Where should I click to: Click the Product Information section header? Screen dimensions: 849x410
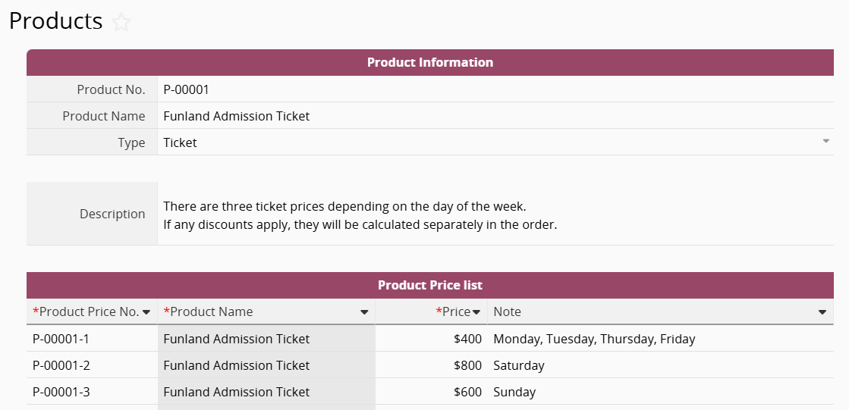tap(429, 63)
